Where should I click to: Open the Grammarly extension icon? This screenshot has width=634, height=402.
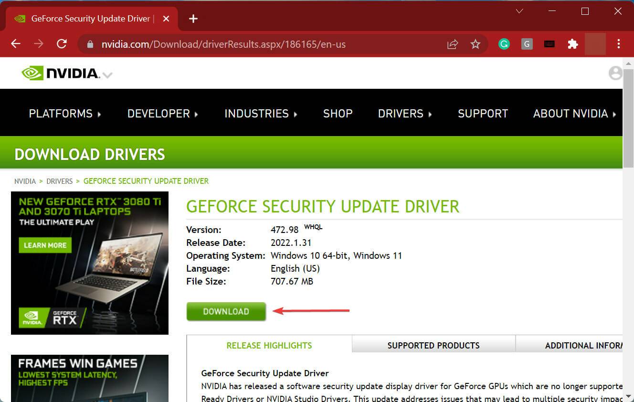pos(504,44)
